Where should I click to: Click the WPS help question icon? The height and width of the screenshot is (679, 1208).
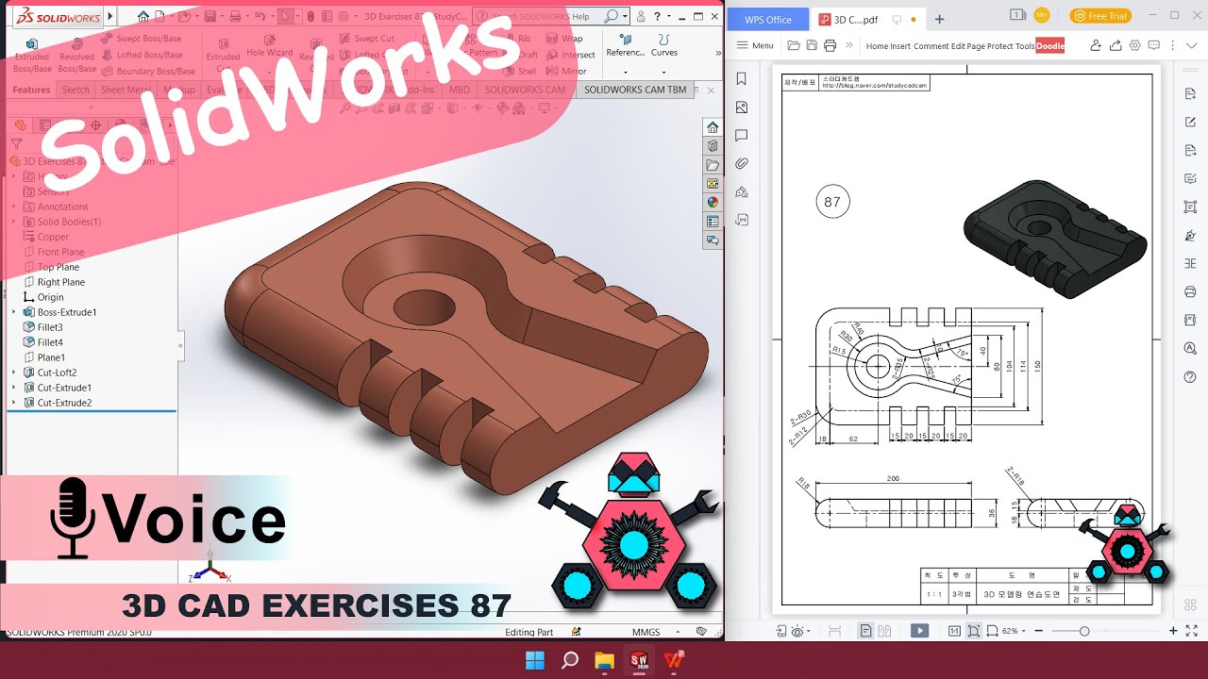1190,376
